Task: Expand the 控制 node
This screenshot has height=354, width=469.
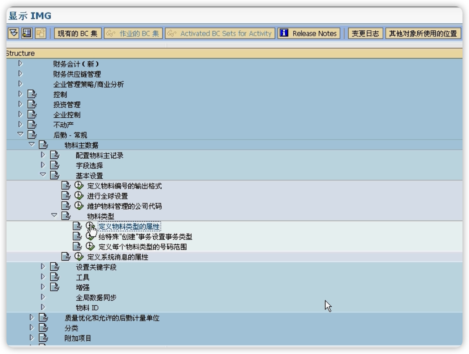Action: (x=20, y=94)
